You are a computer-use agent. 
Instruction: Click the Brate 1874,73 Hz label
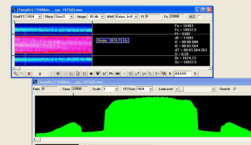click(x=113, y=40)
